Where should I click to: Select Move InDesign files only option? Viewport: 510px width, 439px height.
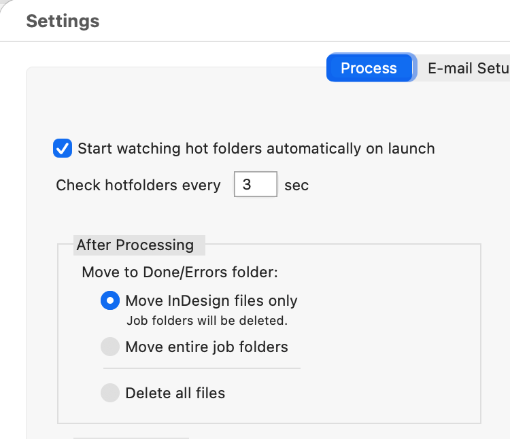[x=110, y=300]
